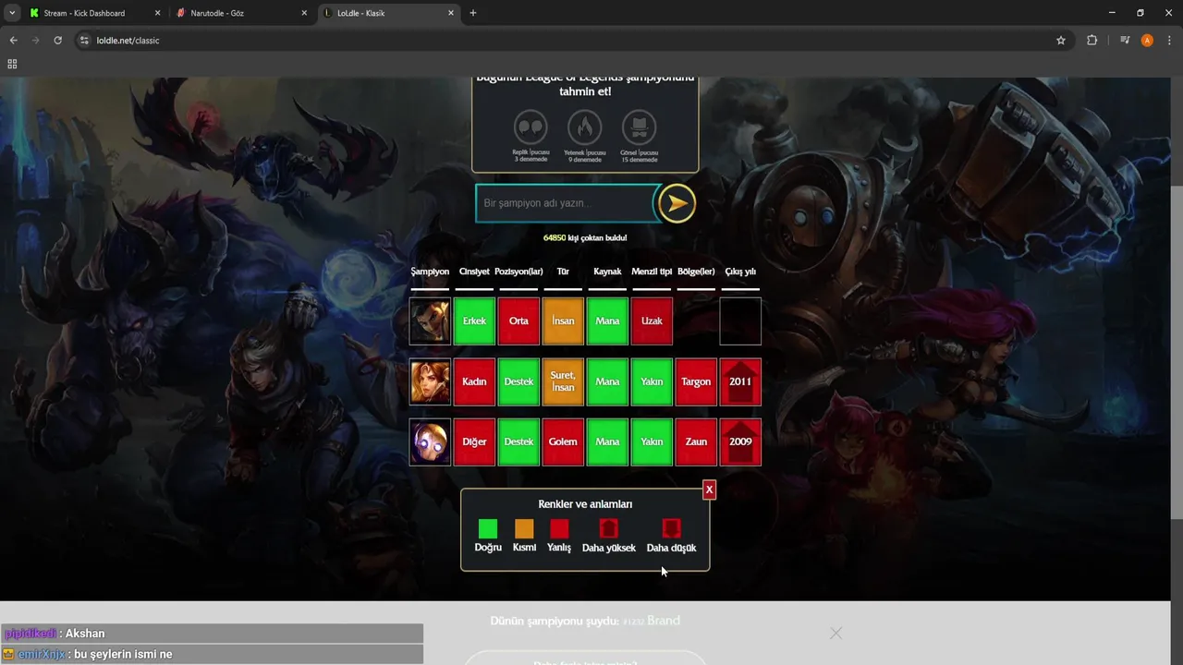Click the Tür column header
Viewport: 1183px width, 665px height.
[x=563, y=272]
